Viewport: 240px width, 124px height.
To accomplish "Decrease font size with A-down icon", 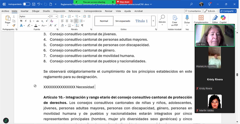I will (x=55, y=25).
